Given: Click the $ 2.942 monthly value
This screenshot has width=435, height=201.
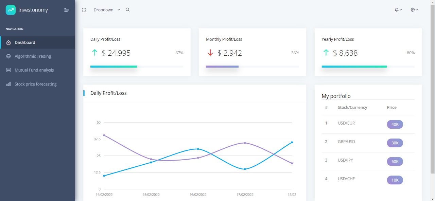Looking at the screenshot, I should point(230,53).
